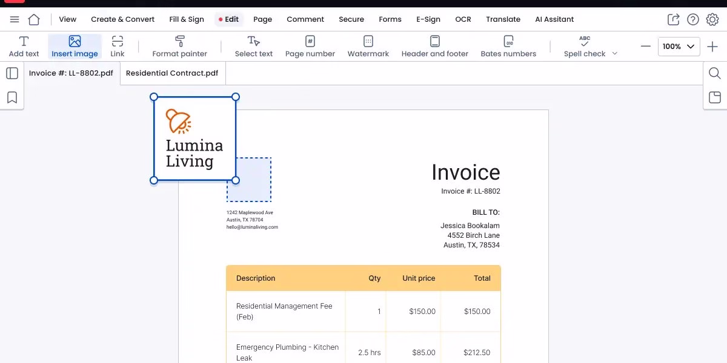Screen dimensions: 727x363
Task: Switch to the Fill & Sign tab
Action: coord(187,19)
